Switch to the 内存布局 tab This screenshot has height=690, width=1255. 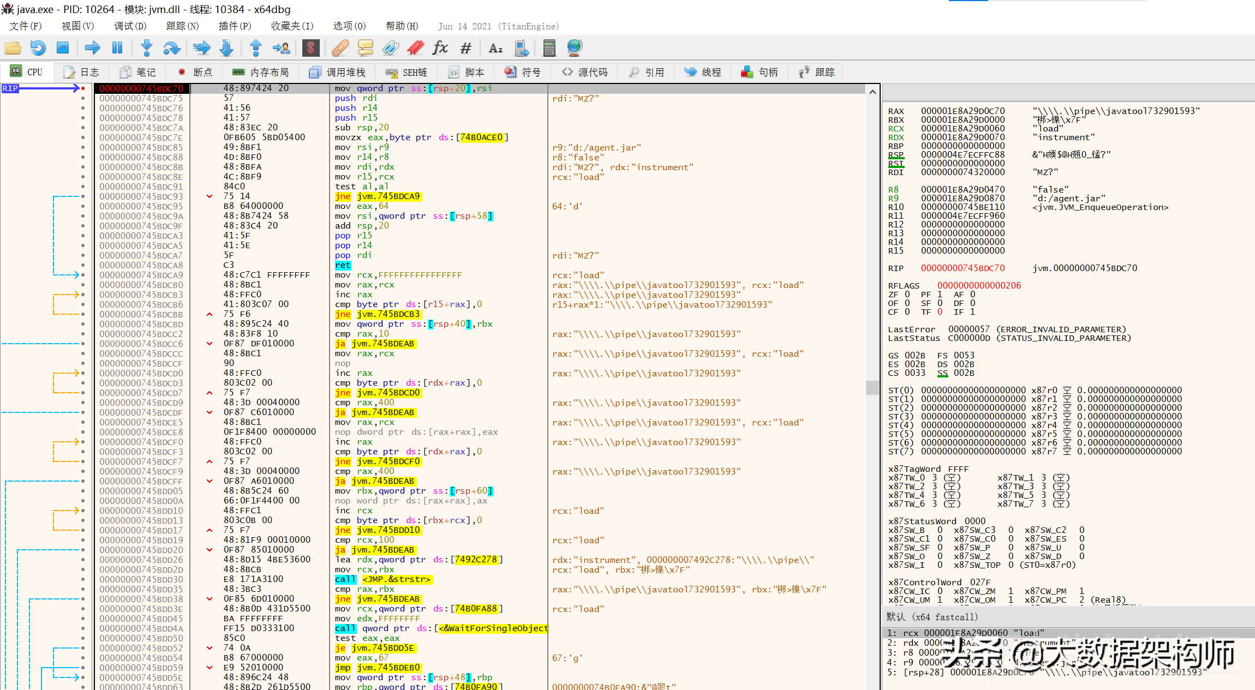point(261,72)
